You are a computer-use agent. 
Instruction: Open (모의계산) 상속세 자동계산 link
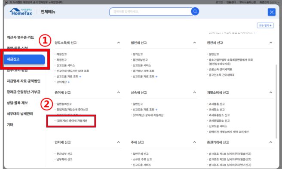148,115
